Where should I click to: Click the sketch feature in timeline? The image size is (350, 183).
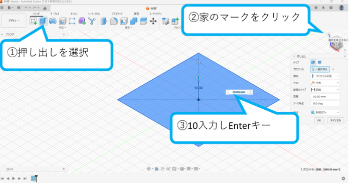point(34,178)
